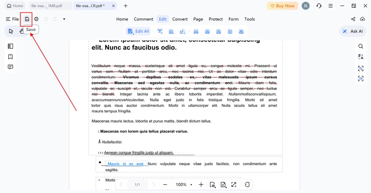Click the heading 'elit. Nunc ac faucibus odio.'
Viewport: 371px width, 193px height.
(134, 48)
